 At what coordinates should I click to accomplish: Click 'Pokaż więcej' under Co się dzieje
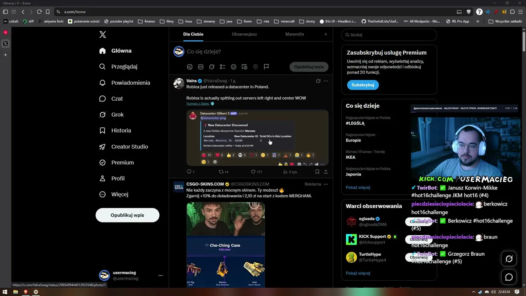click(358, 187)
